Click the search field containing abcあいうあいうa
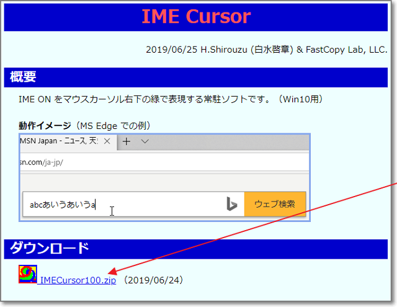The height and width of the screenshot is (307, 397). 124,204
